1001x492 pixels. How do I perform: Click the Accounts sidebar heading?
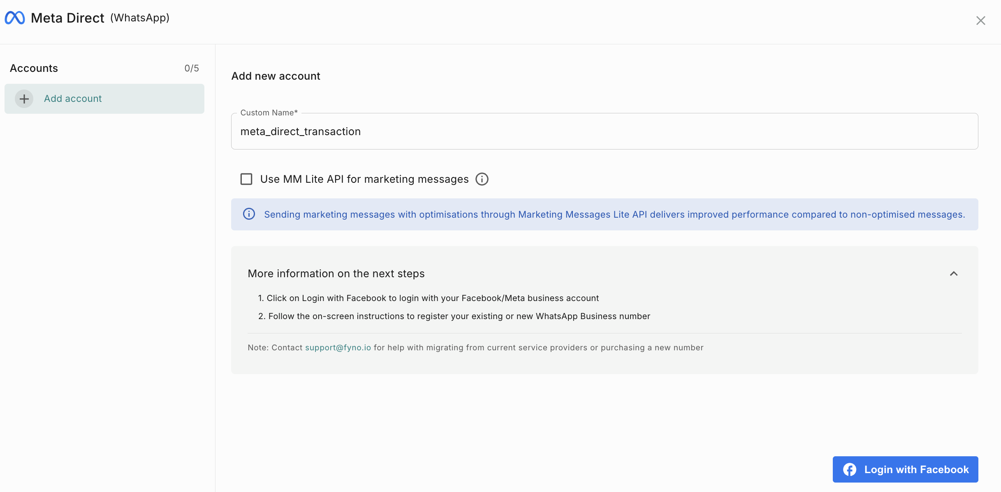(34, 69)
